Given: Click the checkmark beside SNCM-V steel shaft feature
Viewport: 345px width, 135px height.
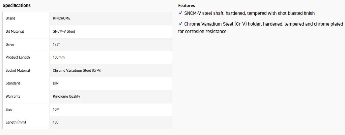Looking at the screenshot, I should (x=180, y=13).
